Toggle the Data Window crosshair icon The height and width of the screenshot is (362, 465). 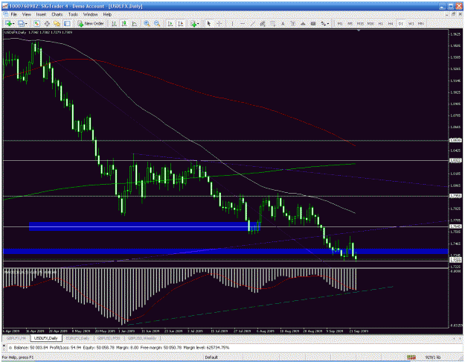(47, 23)
